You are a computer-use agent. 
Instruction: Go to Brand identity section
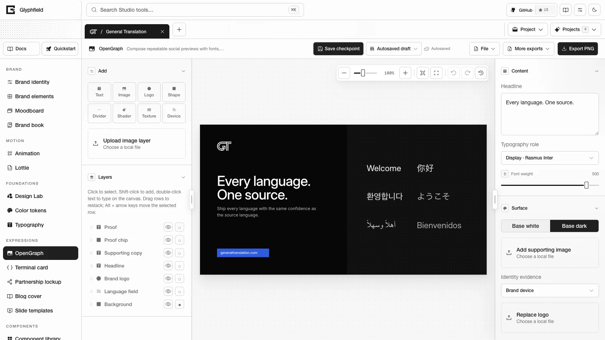pos(40,82)
